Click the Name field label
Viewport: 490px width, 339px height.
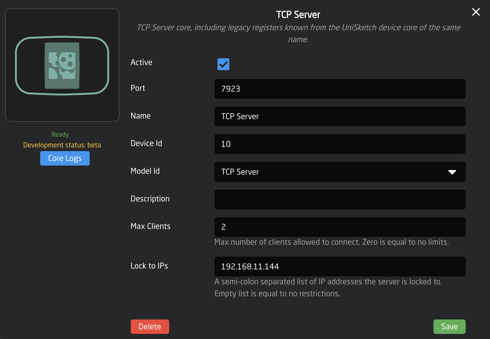pos(141,116)
